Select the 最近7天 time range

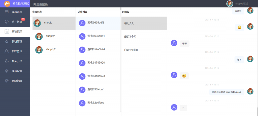(144, 23)
